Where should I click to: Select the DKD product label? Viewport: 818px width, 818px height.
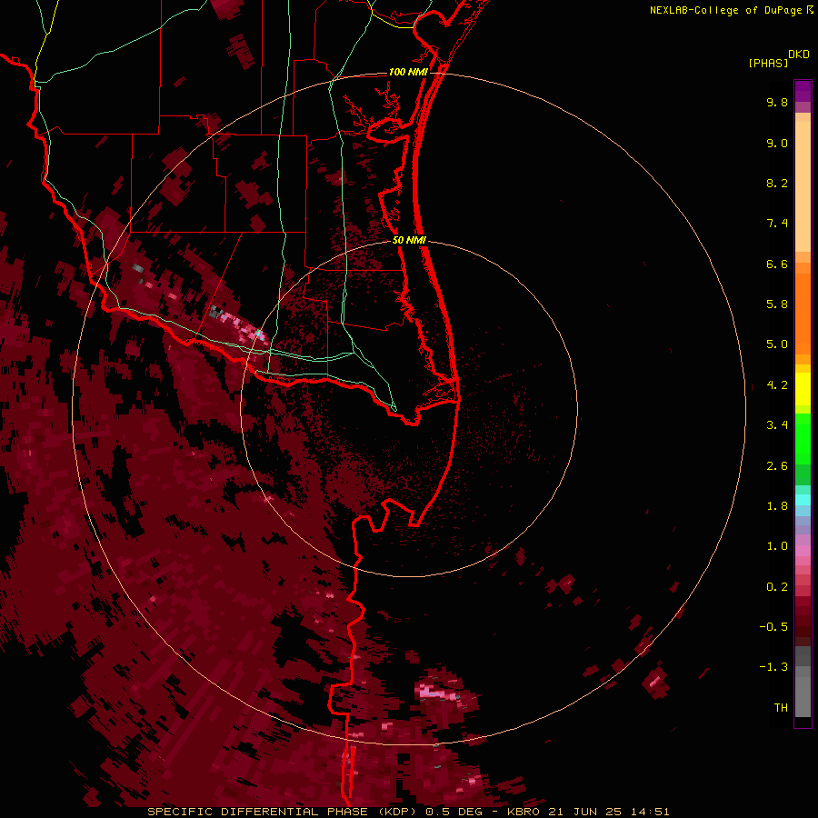point(799,55)
